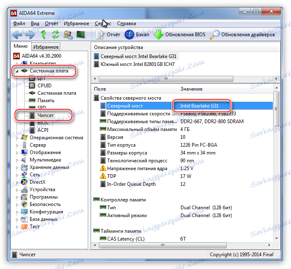Select AIDA64 v4.30.2900 root tree node
The height and width of the screenshot is (269, 291).
(x=37, y=56)
